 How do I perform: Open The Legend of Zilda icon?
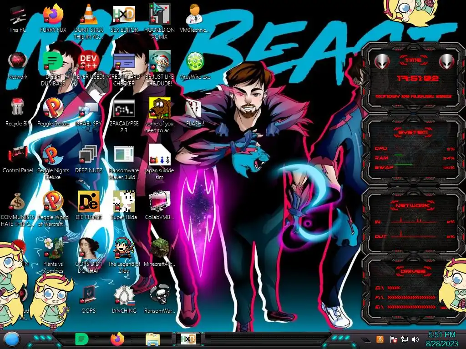click(124, 248)
